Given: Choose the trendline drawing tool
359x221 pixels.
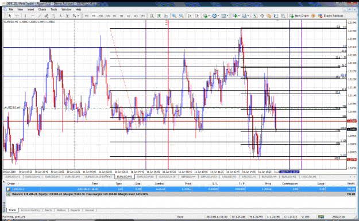Looking at the screenshot, I should coord(40,16).
